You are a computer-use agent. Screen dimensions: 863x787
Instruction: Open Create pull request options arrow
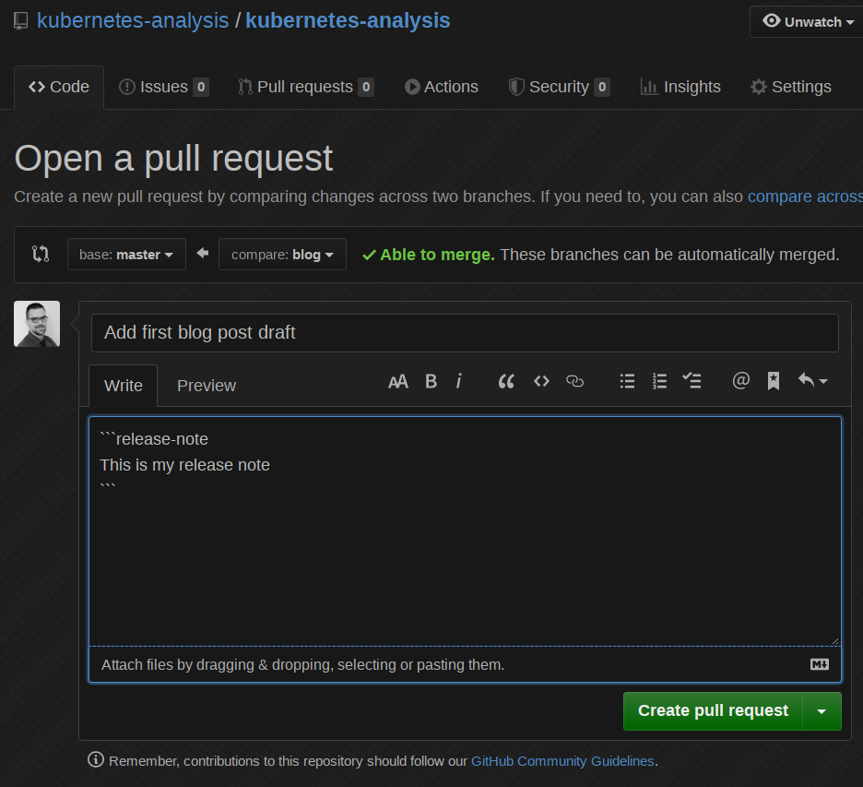coord(822,711)
